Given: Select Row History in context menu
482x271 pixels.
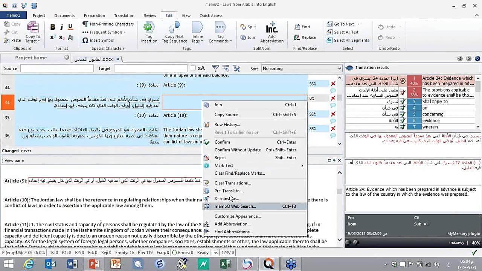Looking at the screenshot, I should 255,124.
